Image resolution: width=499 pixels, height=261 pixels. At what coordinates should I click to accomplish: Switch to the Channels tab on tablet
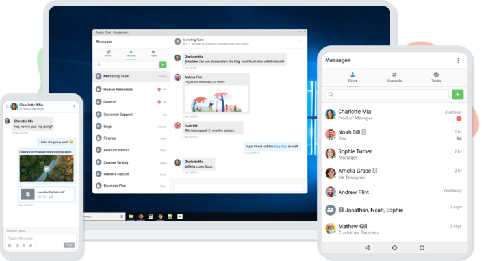(x=394, y=77)
